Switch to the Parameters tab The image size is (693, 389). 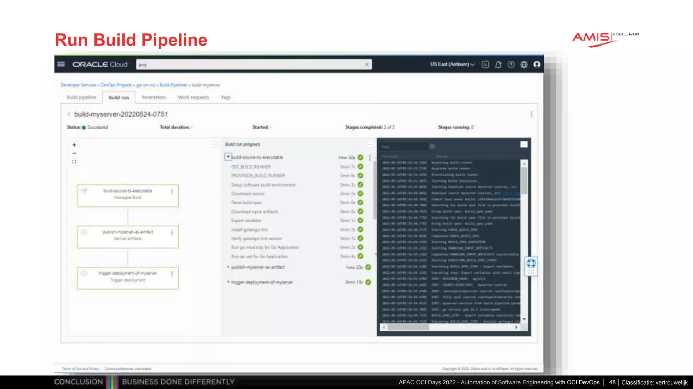[154, 97]
